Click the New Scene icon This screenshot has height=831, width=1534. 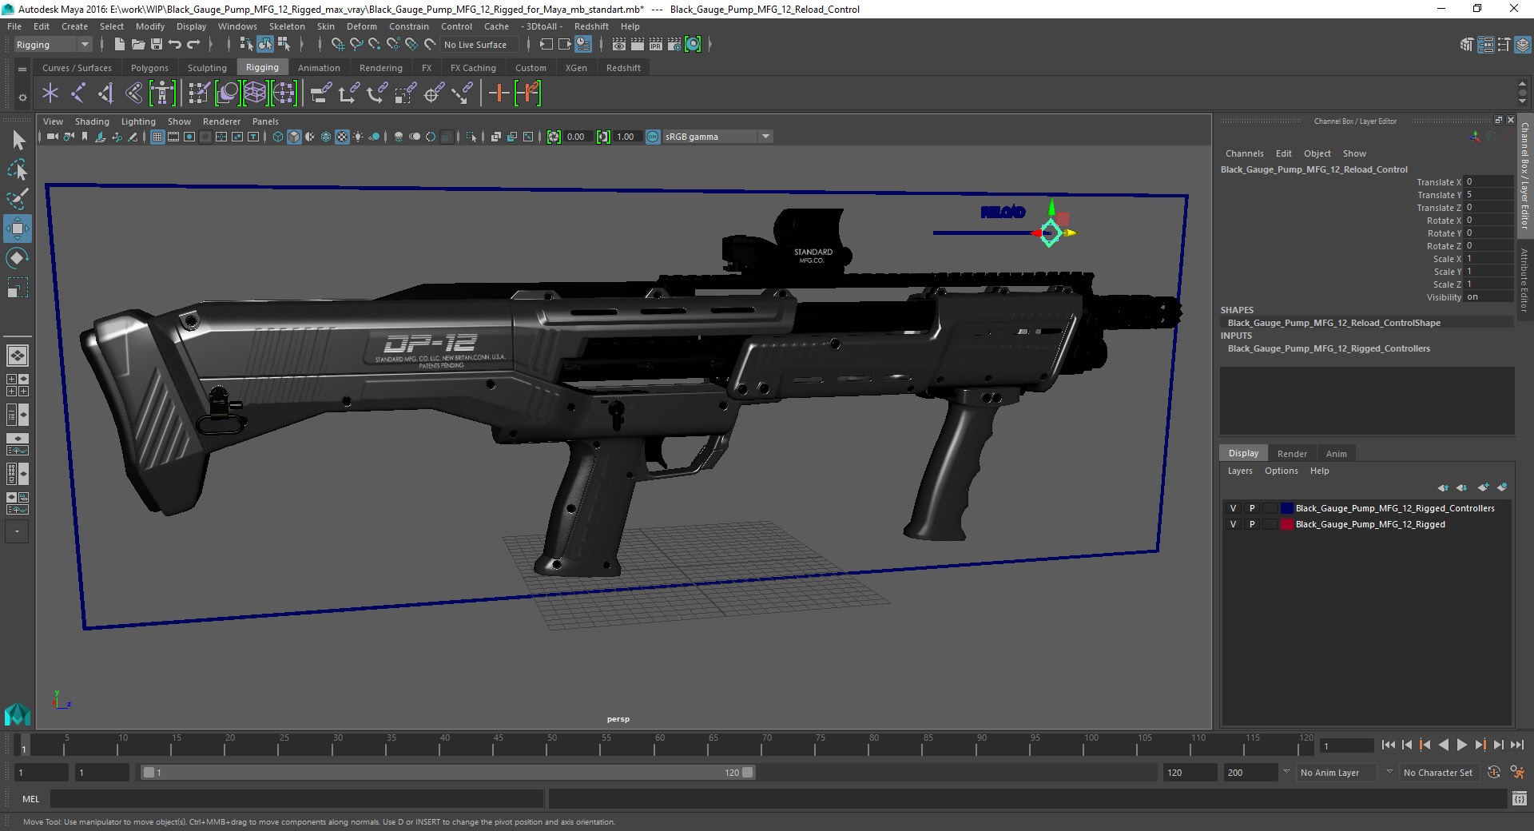coord(119,45)
